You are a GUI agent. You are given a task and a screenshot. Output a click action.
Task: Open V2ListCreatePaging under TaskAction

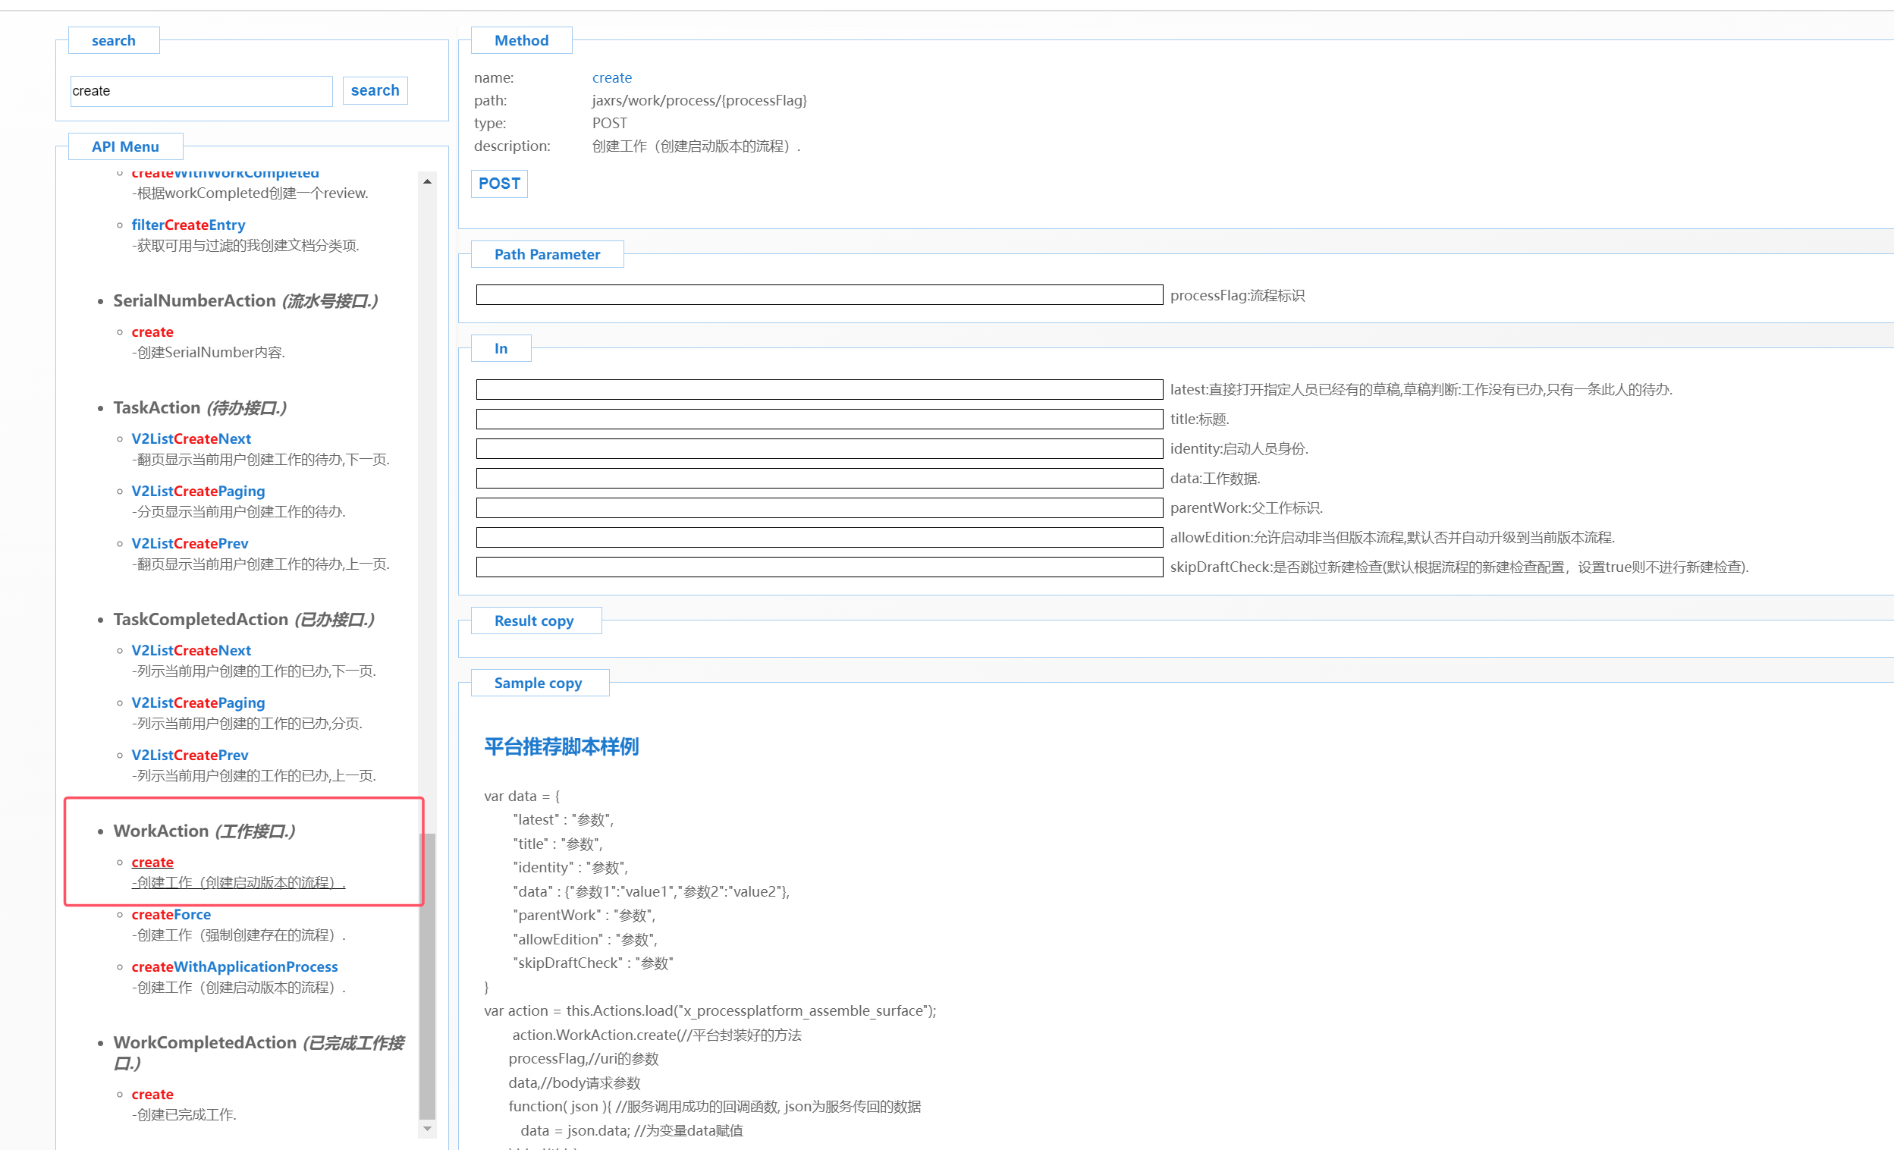[197, 492]
